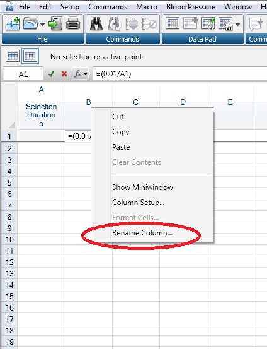Click the Add to Data Pad icon
Screen dimensions: 267x349
190,23
